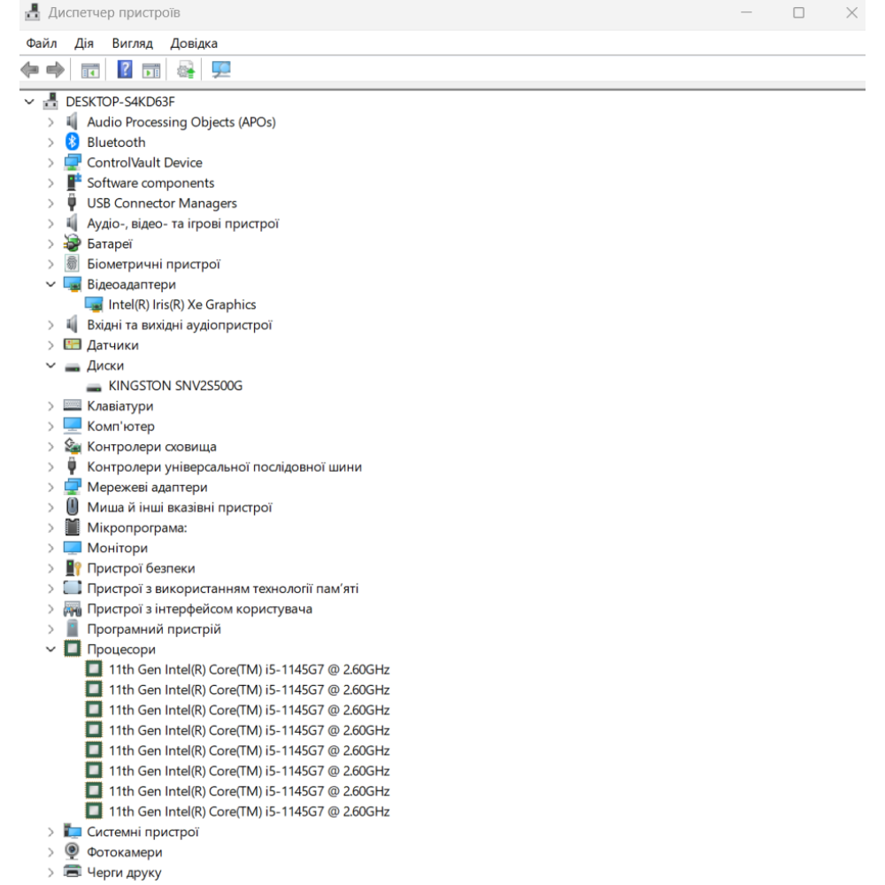885x885 pixels.
Task: Expand the Клавіатури category
Action: (x=51, y=406)
